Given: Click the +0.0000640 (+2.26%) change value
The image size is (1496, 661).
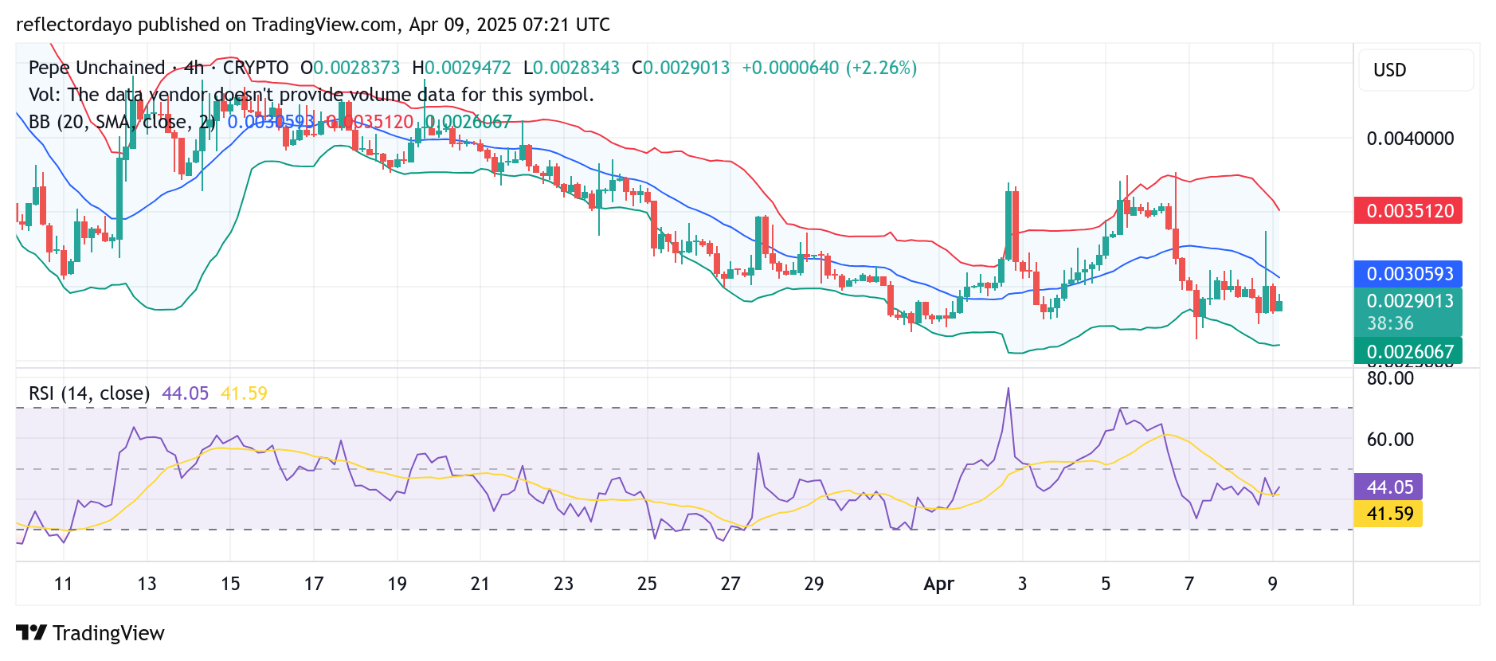Looking at the screenshot, I should click(x=829, y=68).
